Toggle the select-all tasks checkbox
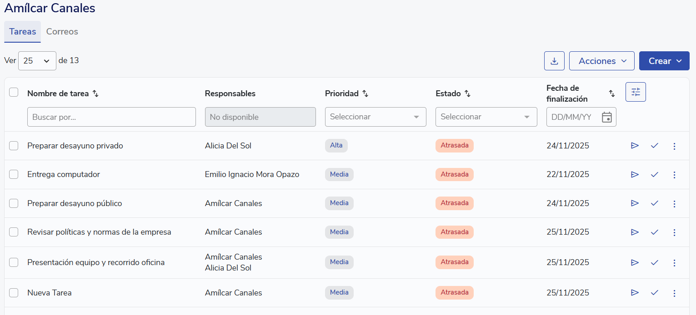This screenshot has height=315, width=696. [14, 92]
